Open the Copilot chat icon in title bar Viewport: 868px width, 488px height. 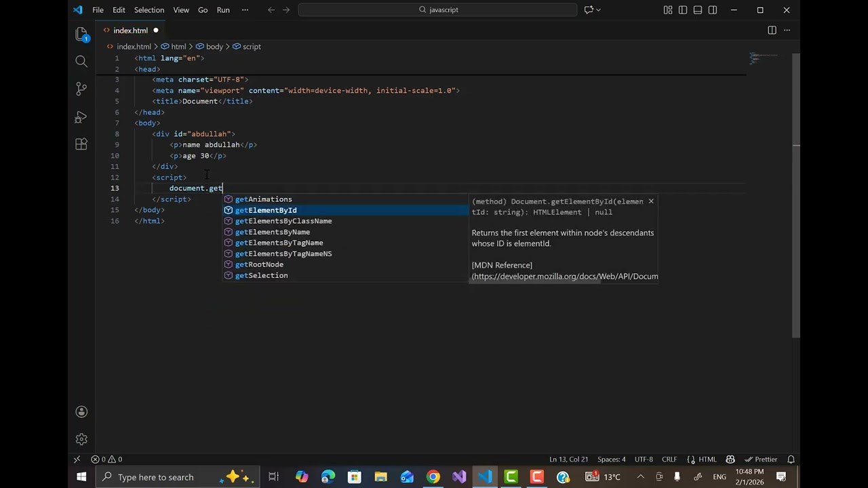(x=589, y=10)
